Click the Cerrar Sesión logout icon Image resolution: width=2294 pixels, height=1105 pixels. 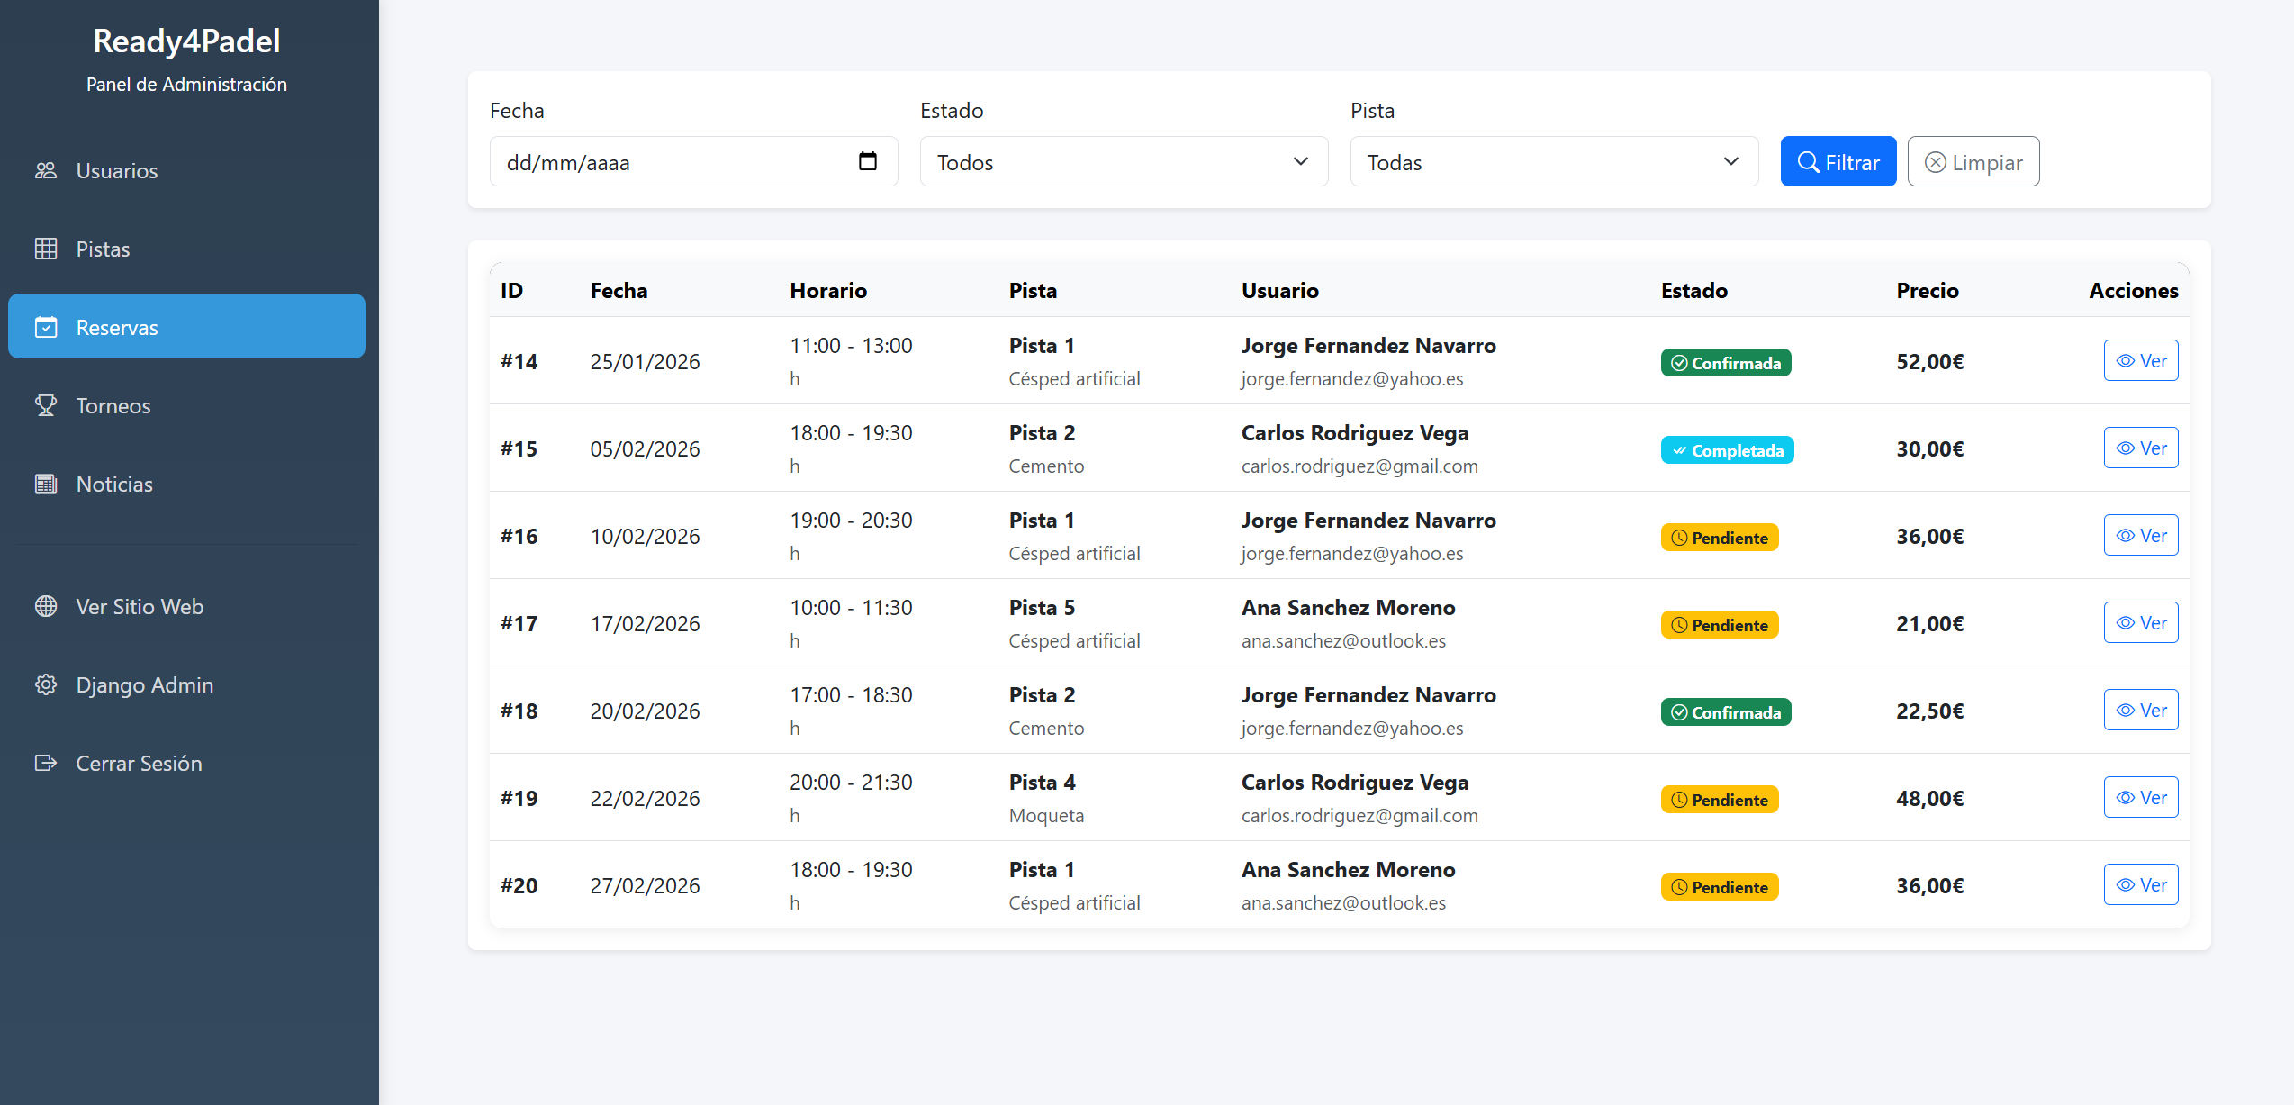(x=46, y=763)
